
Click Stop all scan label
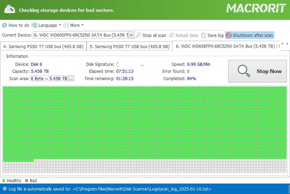coord(154,35)
